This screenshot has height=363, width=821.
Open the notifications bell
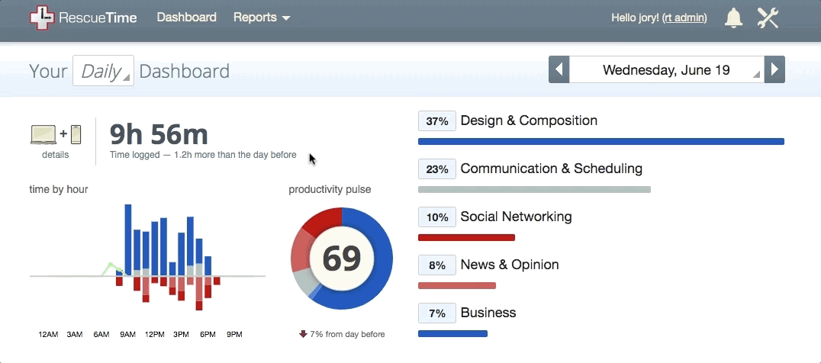click(x=733, y=18)
